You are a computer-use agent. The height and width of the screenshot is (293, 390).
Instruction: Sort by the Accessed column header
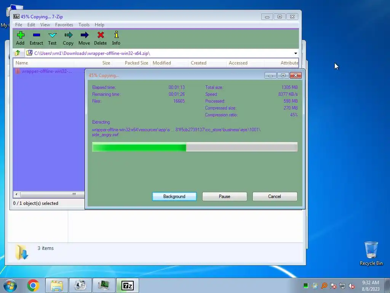(245, 63)
